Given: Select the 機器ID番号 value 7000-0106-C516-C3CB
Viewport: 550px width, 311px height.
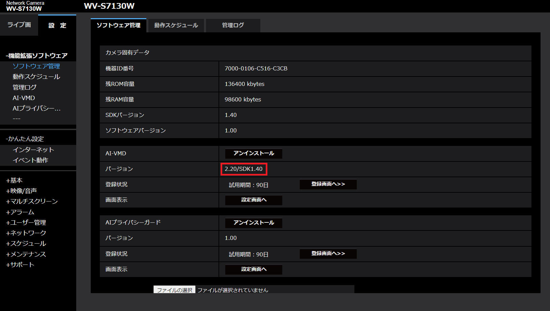Looking at the screenshot, I should point(256,68).
